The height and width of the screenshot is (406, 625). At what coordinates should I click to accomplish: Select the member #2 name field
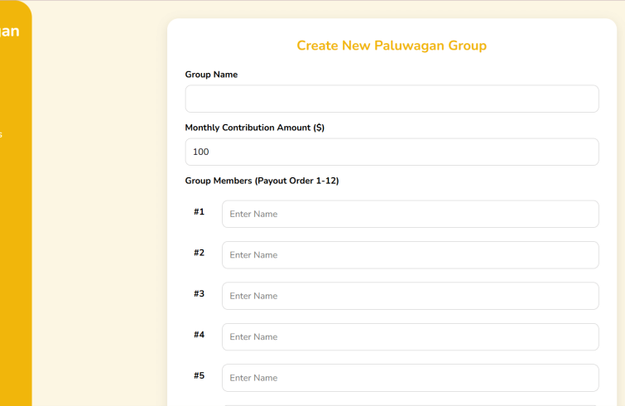(x=410, y=255)
